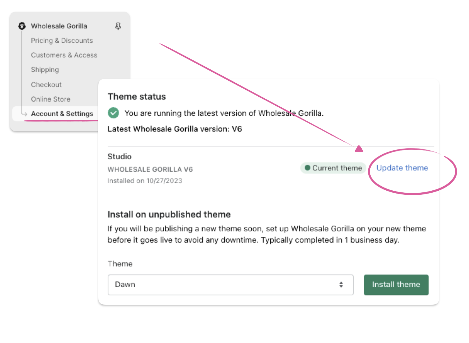The width and height of the screenshot is (469, 343).
Task: Click the Update theme link
Action: (x=402, y=168)
